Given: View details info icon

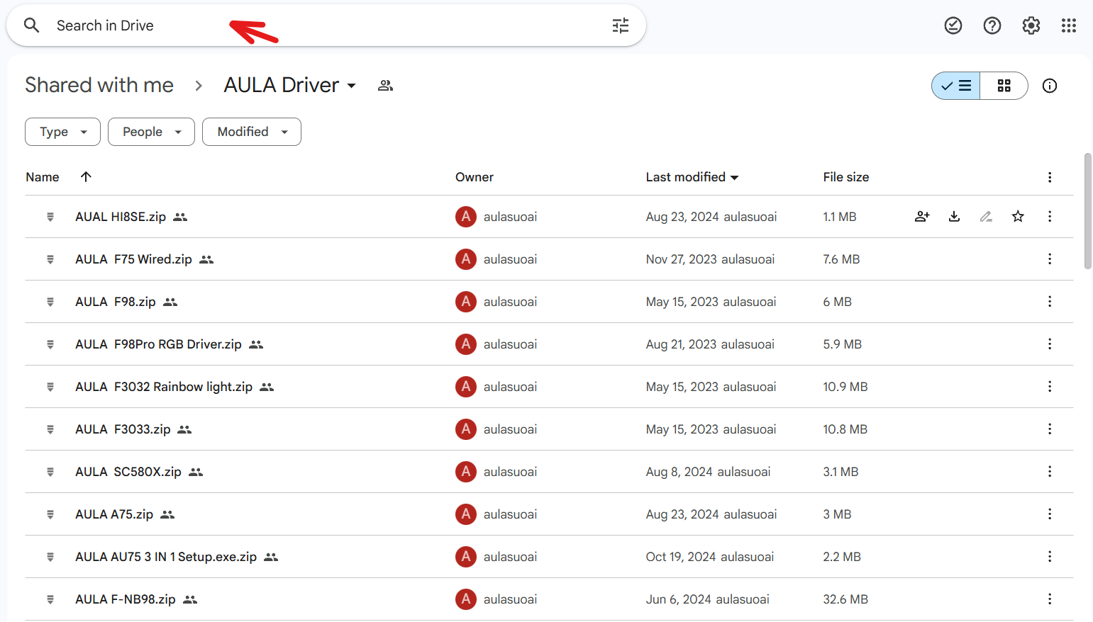Looking at the screenshot, I should point(1050,86).
